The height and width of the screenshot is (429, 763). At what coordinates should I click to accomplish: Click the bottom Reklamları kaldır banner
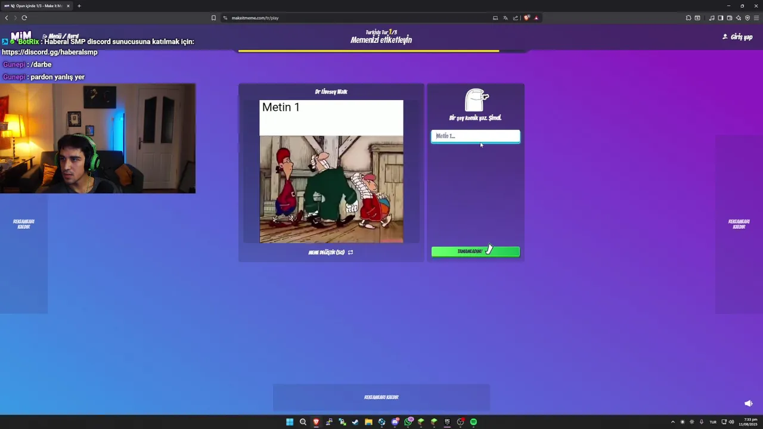(x=381, y=397)
